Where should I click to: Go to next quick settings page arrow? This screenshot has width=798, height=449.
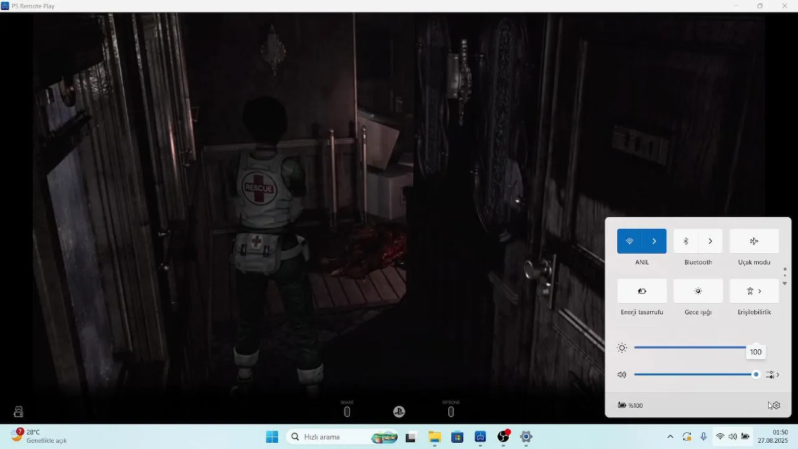(x=784, y=284)
